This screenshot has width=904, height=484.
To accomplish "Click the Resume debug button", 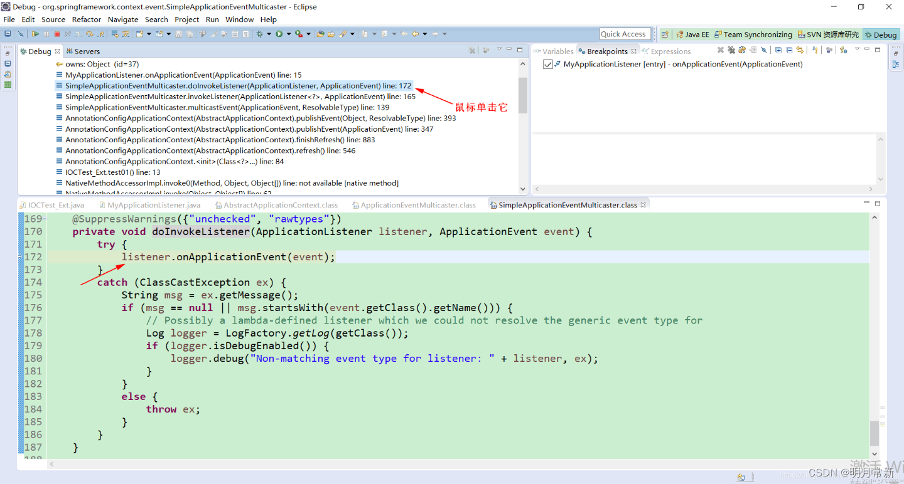I will click(35, 34).
